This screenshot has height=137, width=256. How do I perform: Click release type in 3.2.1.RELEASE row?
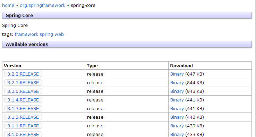click(95, 82)
